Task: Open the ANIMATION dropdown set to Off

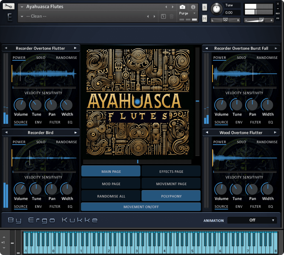Action: 252,220
